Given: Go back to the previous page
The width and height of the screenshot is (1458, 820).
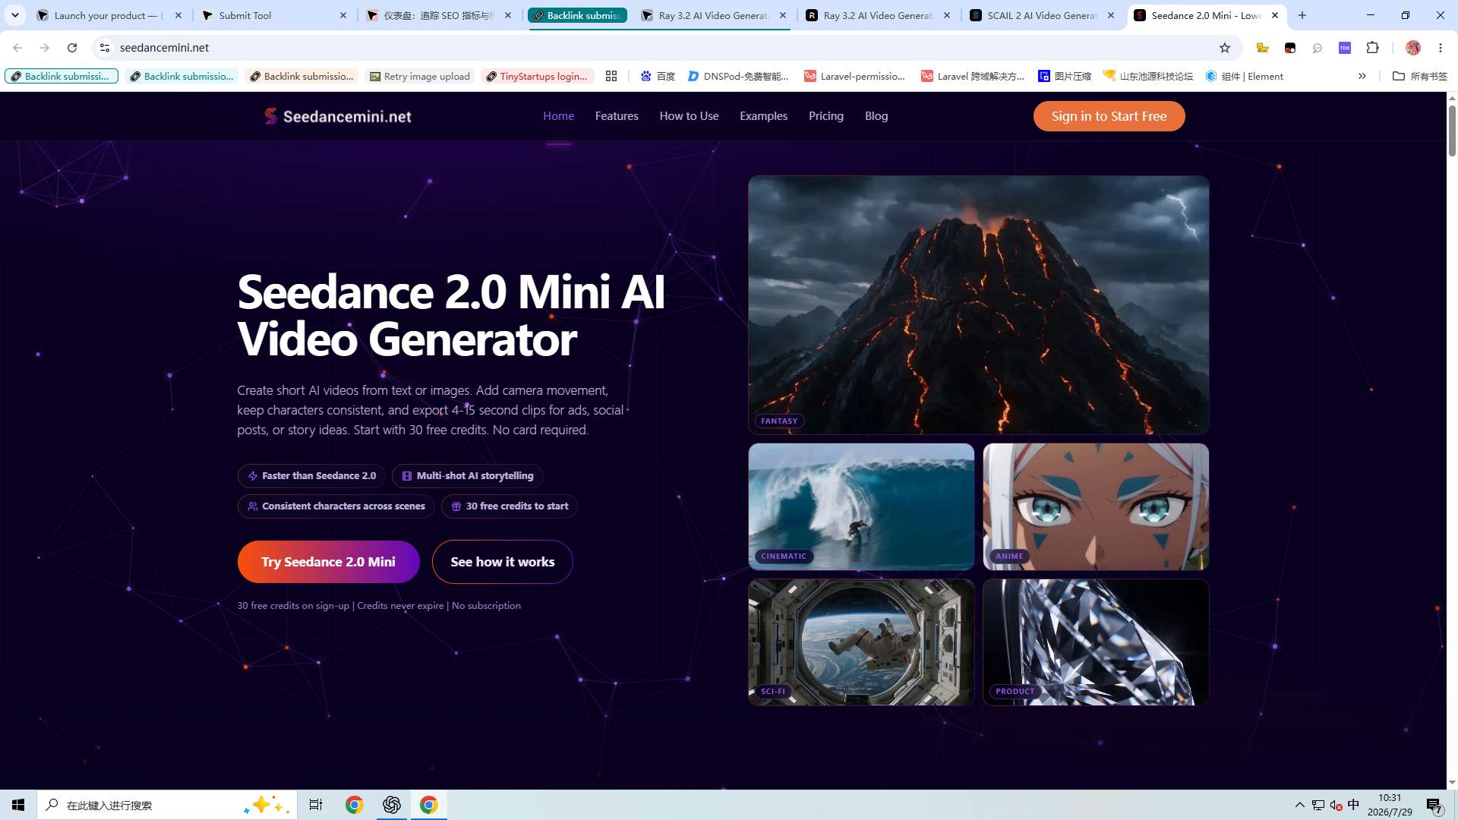Looking at the screenshot, I should [17, 48].
